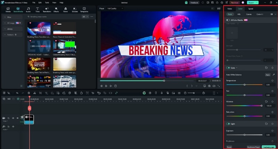Image resolution: width=278 pixels, height=149 pixels.
Task: Open the Edit menu
Action: pos(40,3)
